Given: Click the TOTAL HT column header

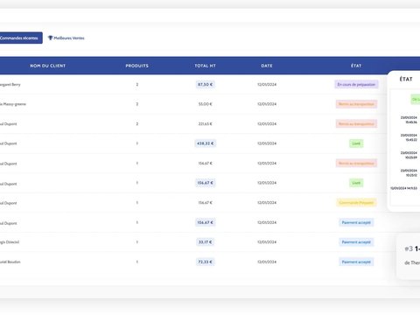Looking at the screenshot, I should click(206, 66).
